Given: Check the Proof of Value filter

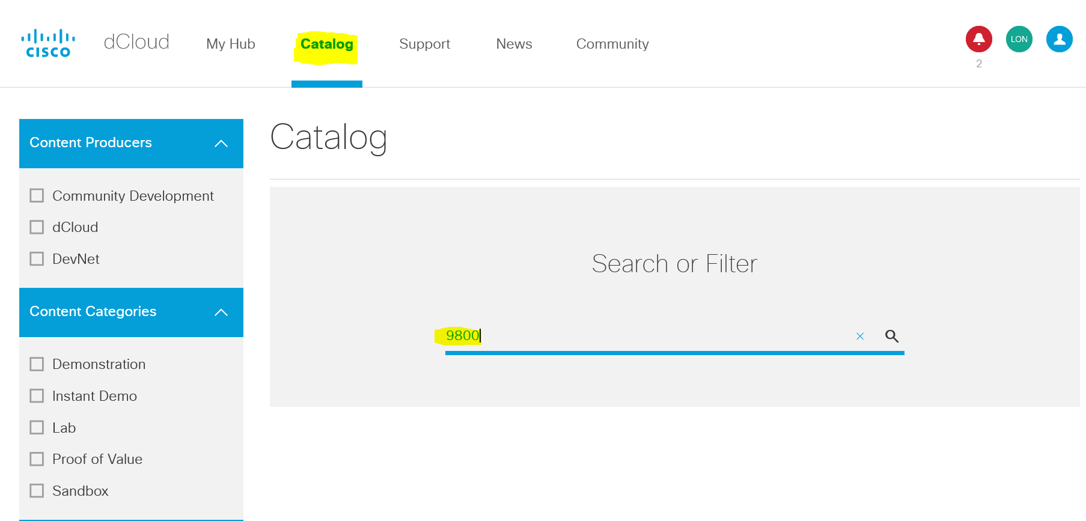Looking at the screenshot, I should point(37,459).
